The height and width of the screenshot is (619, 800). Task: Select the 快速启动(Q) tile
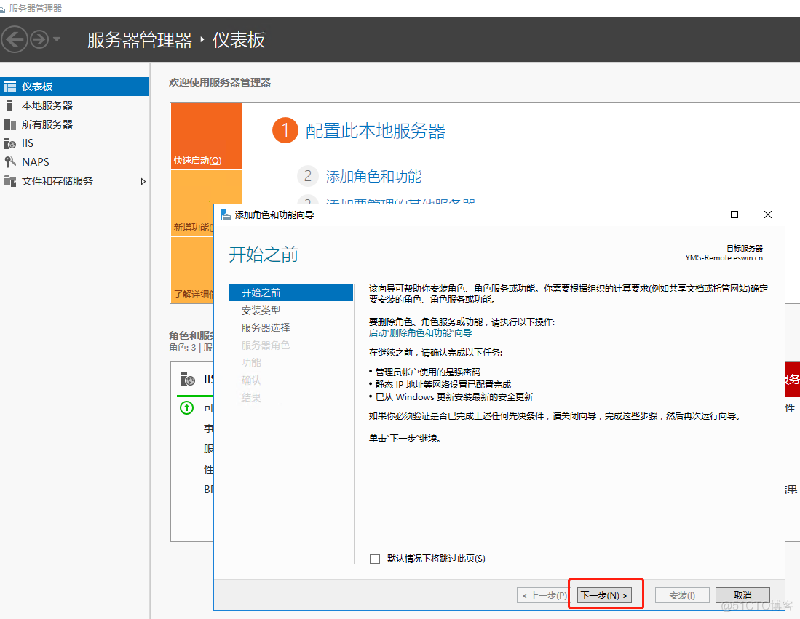pyautogui.click(x=207, y=136)
